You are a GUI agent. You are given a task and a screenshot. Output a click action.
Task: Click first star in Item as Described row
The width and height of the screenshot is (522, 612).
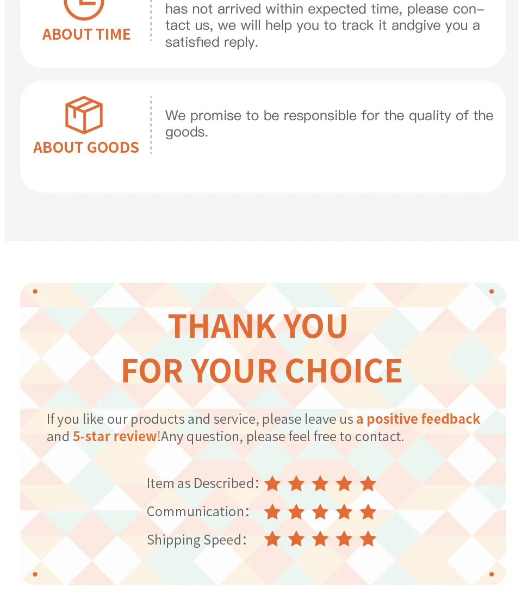click(x=272, y=483)
